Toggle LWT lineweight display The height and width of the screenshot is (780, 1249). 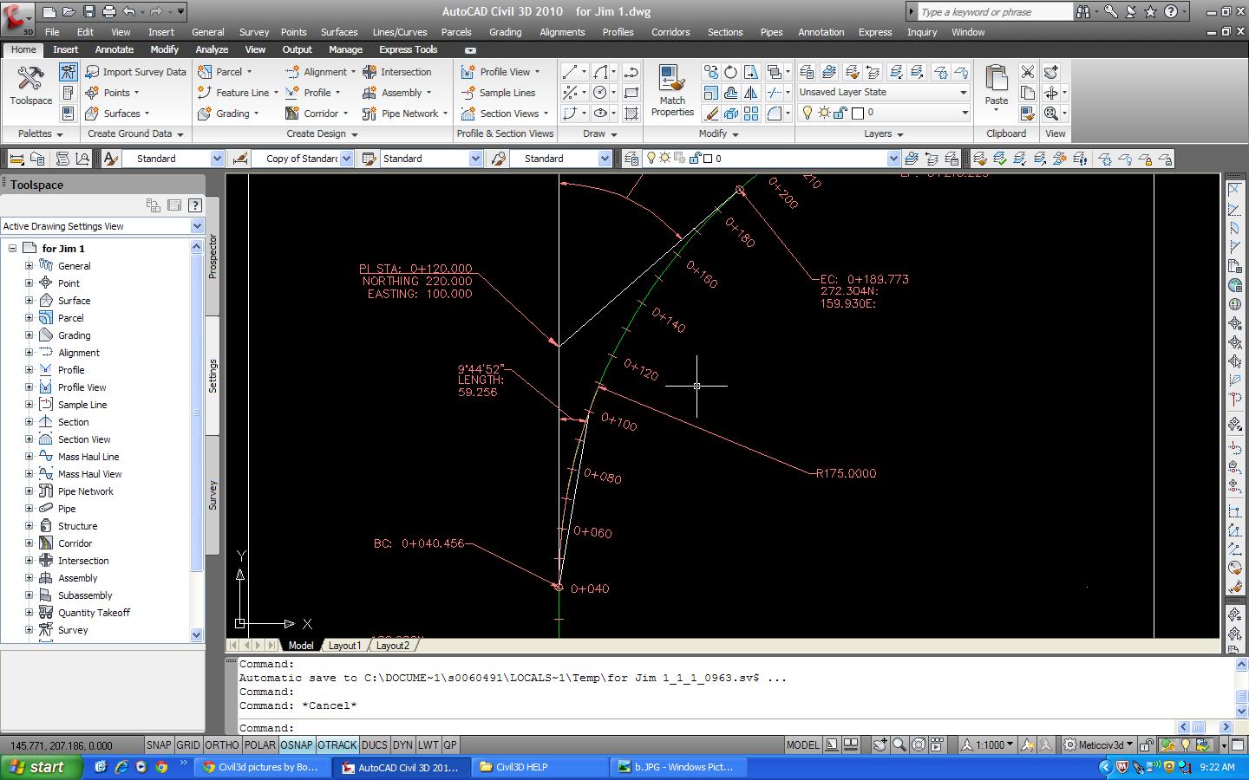pos(428,744)
